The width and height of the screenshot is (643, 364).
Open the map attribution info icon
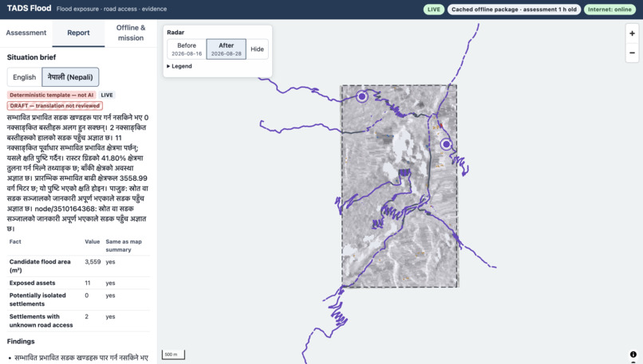633,354
